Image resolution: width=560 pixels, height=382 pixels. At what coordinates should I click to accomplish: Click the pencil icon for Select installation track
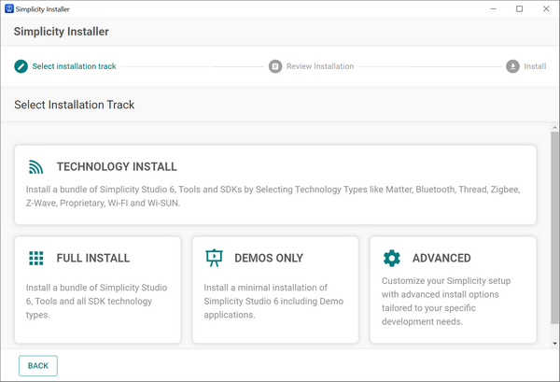tap(21, 66)
